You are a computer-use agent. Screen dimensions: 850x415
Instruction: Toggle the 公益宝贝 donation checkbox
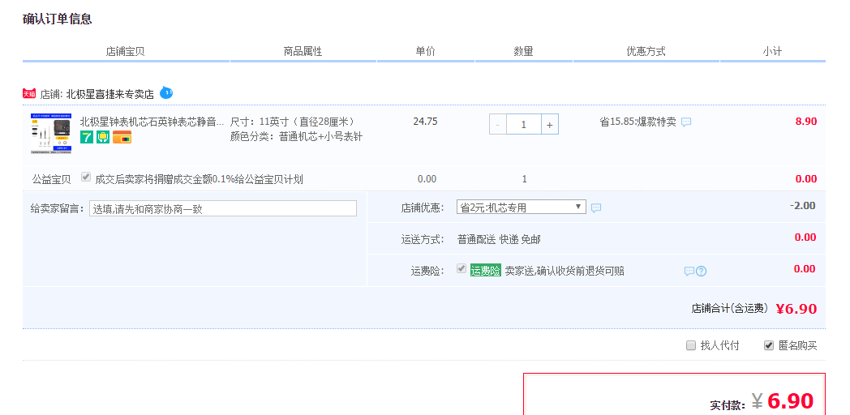pyautogui.click(x=86, y=177)
